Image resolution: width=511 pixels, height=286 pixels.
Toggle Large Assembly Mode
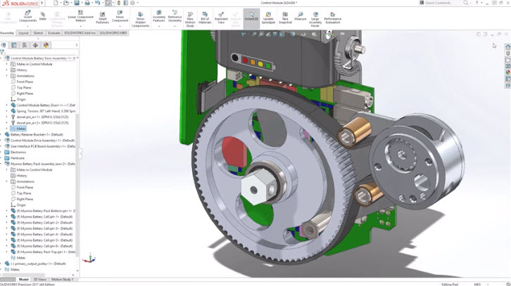(x=315, y=18)
